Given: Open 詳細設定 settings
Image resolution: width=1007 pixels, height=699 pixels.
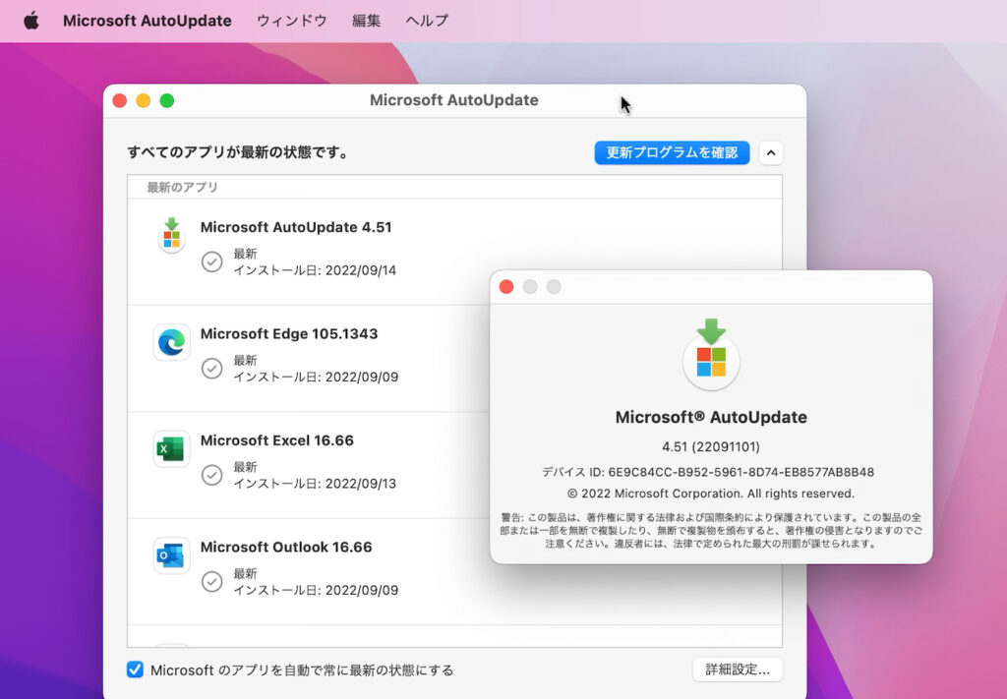Looking at the screenshot, I should click(738, 669).
